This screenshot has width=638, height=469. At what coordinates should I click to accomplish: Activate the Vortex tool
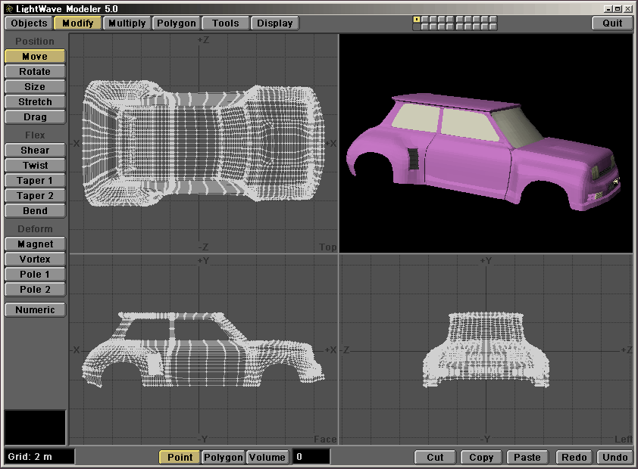tap(35, 259)
